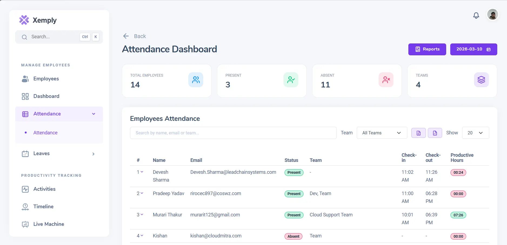This screenshot has height=245, width=507.
Task: Open Timeline in the sidebar
Action: tap(59, 207)
